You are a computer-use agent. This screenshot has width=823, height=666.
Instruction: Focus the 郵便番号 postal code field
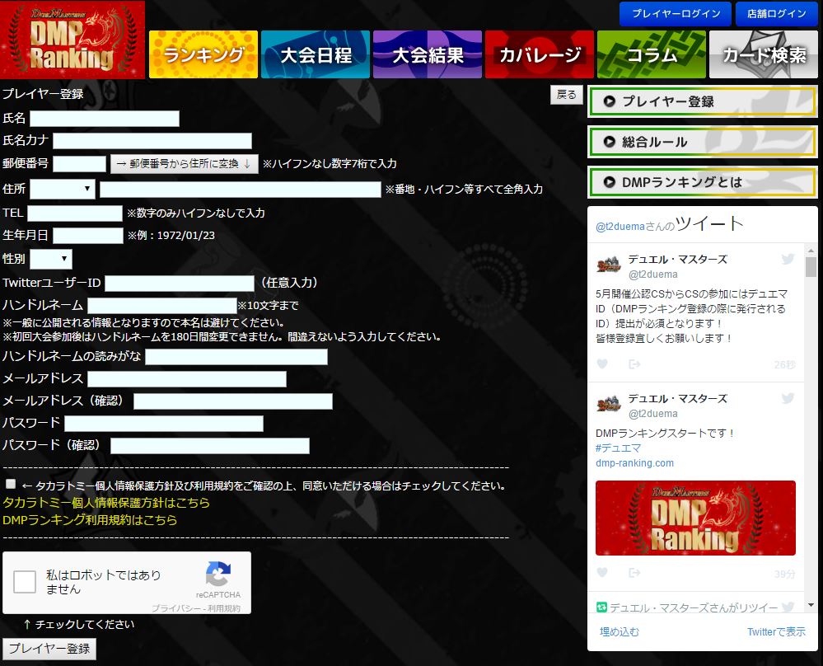80,164
